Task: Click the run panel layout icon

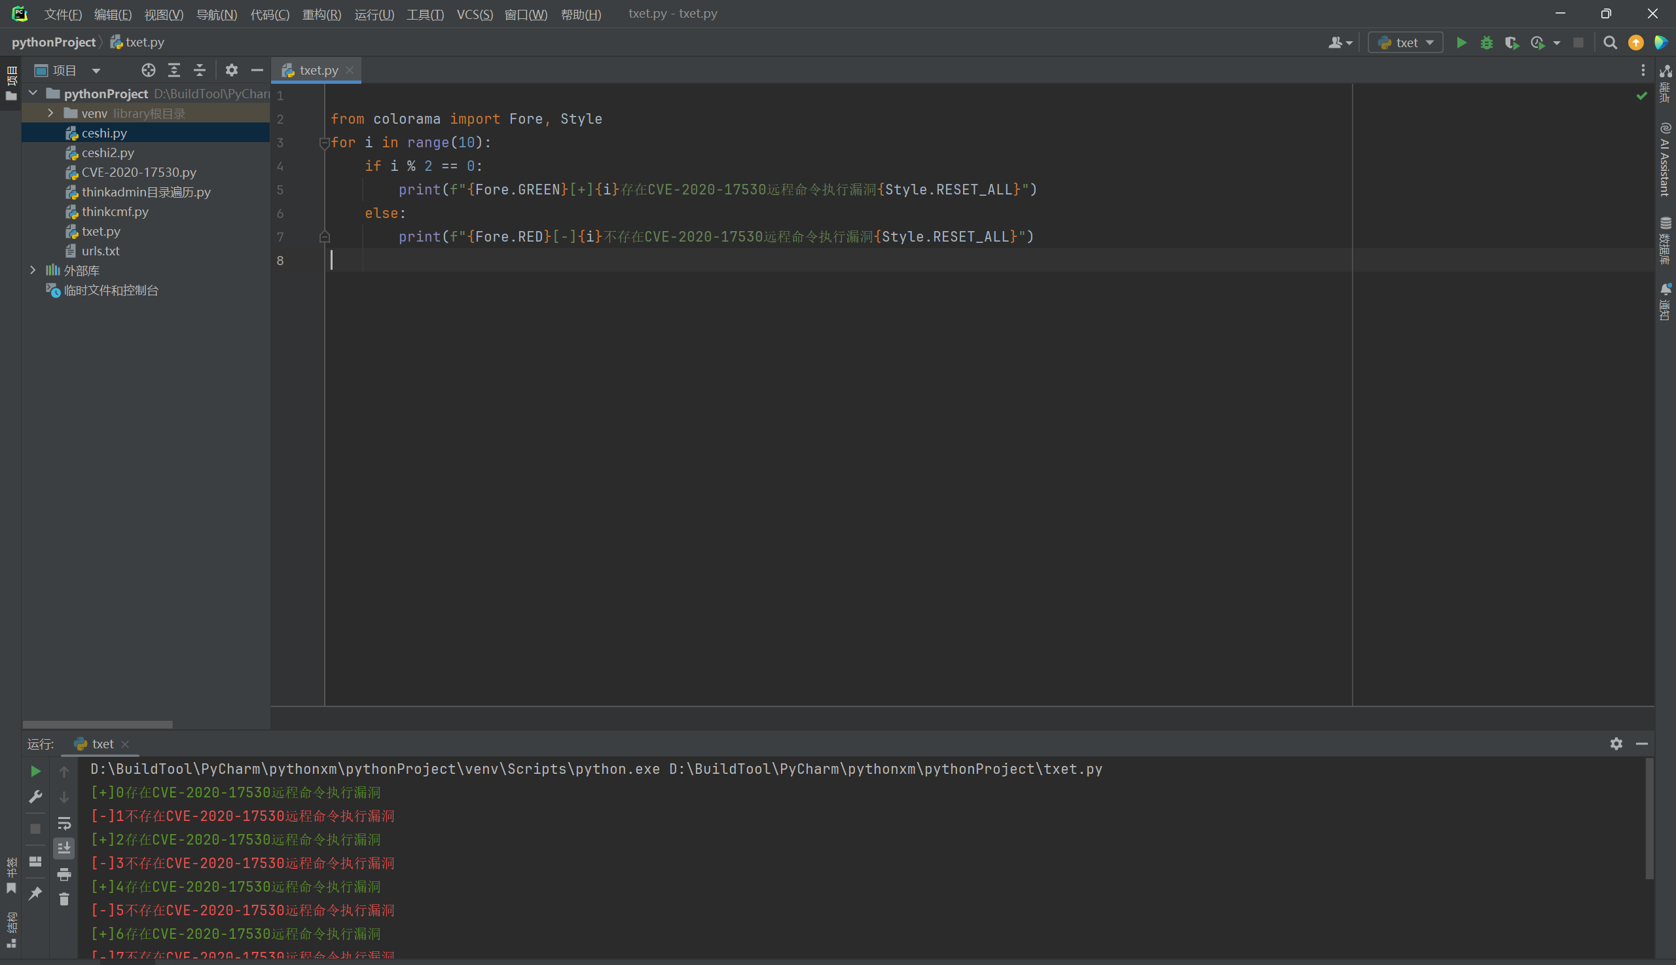Action: [36, 862]
